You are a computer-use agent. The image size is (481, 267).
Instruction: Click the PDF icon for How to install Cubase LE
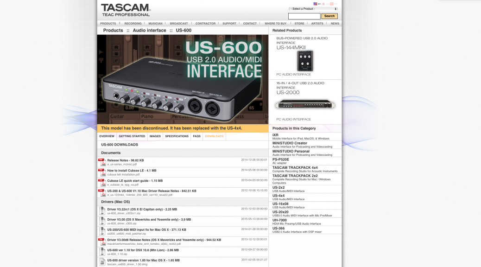click(x=102, y=172)
